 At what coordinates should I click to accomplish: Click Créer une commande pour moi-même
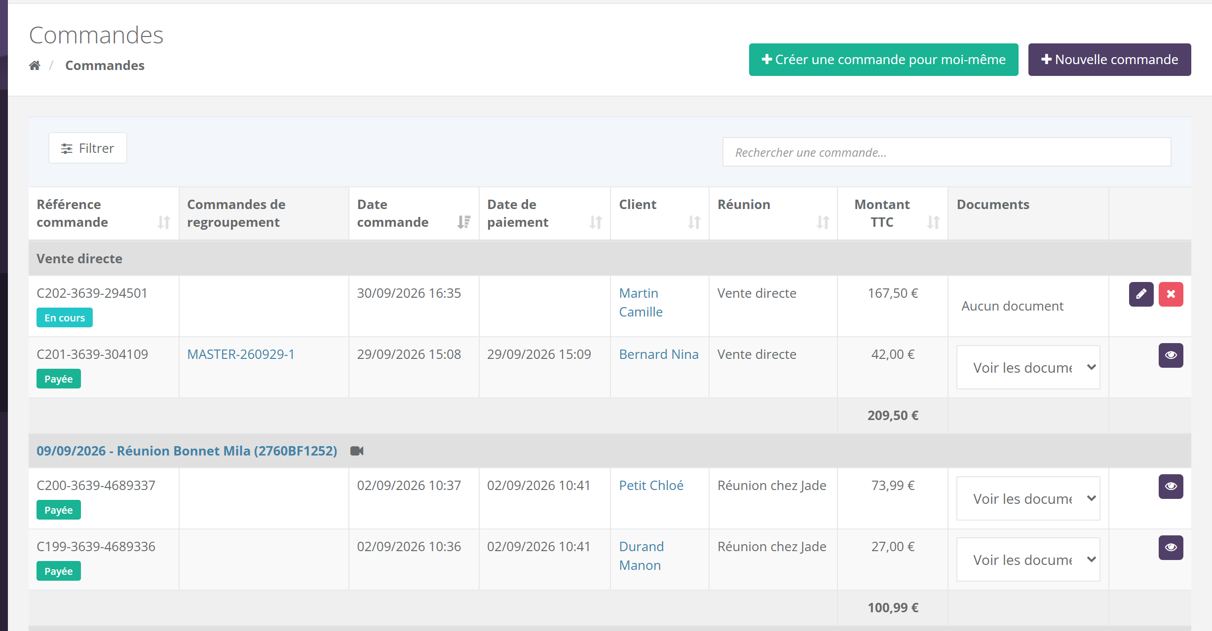[883, 60]
